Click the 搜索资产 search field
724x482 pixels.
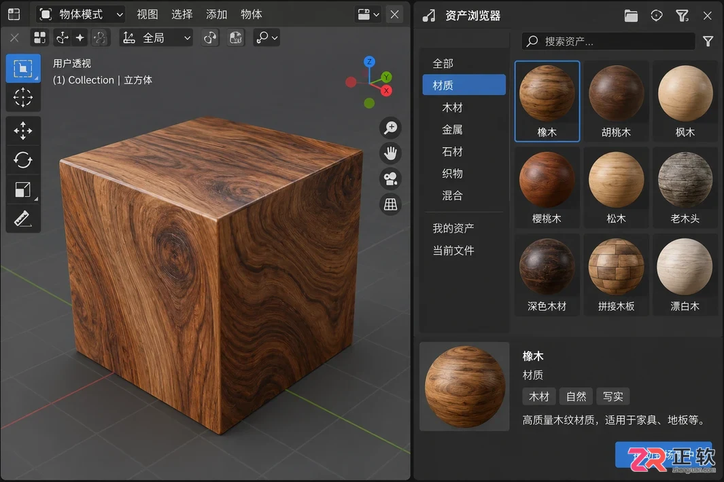(608, 41)
